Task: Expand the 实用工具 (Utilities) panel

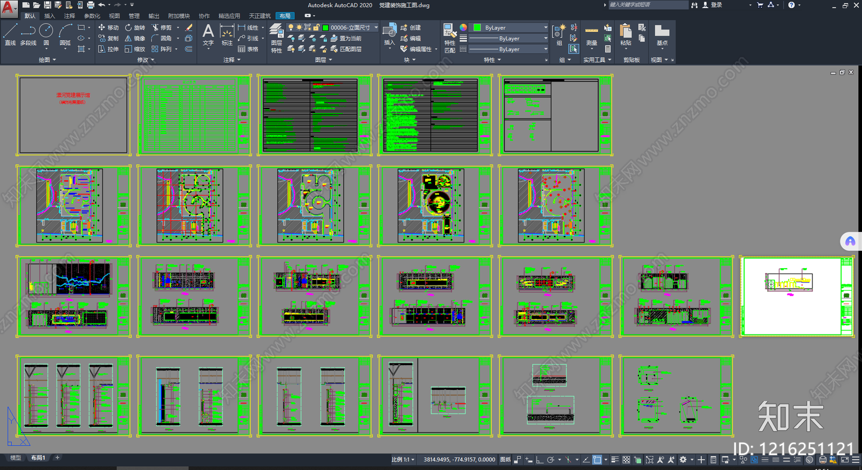Action: point(597,60)
